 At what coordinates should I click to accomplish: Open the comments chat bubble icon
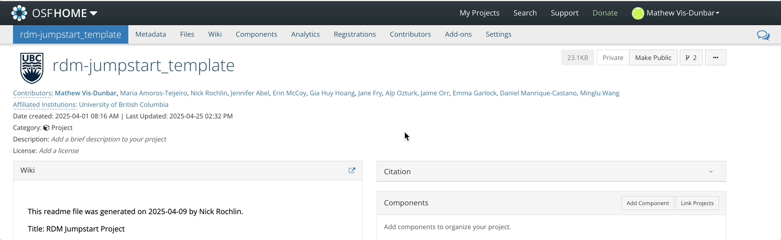pos(763,35)
